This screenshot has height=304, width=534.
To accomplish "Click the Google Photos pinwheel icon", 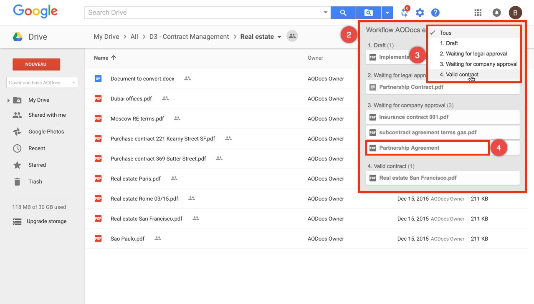I will [x=17, y=132].
